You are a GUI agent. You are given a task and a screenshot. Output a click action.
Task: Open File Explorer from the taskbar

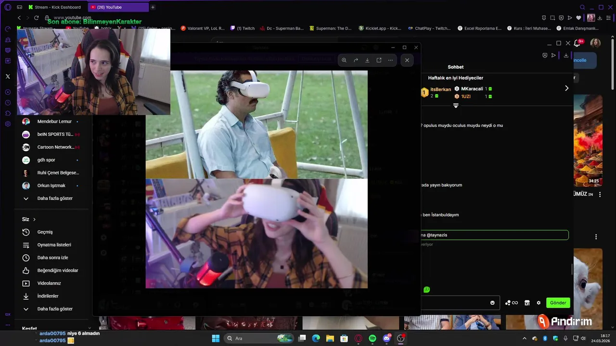(x=330, y=338)
